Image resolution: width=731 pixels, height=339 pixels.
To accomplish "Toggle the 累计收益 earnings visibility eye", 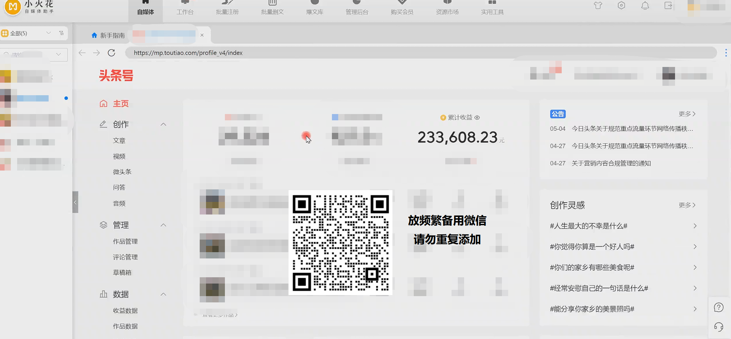I will point(478,118).
